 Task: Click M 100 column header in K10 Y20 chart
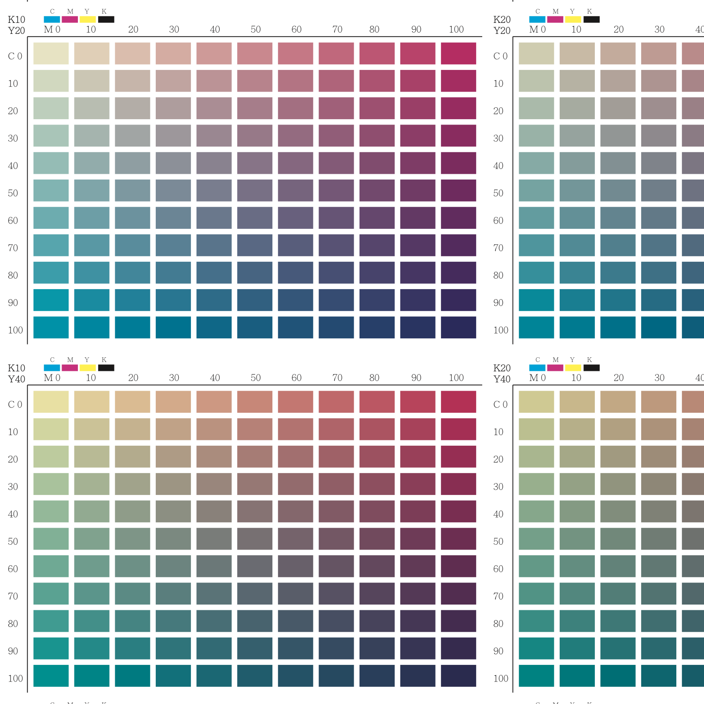pos(456,29)
